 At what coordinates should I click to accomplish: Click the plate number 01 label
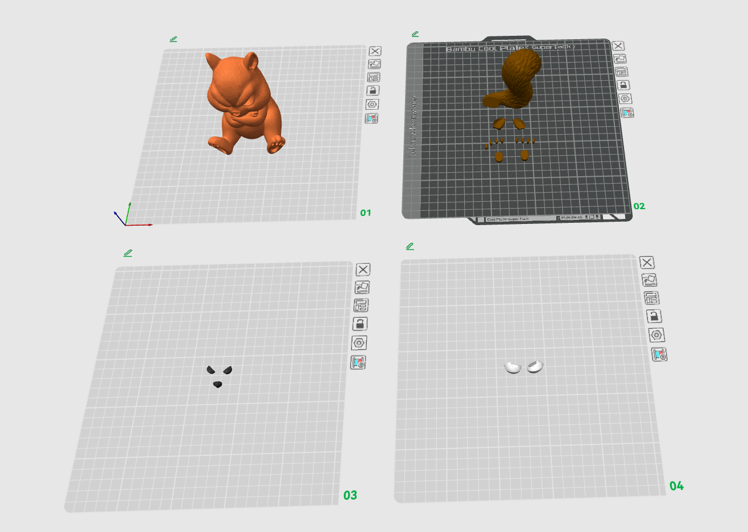365,213
